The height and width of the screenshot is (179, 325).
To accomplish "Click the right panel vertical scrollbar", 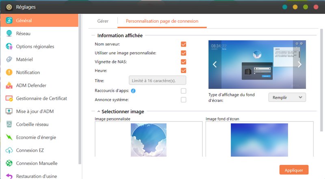I will 321,80.
